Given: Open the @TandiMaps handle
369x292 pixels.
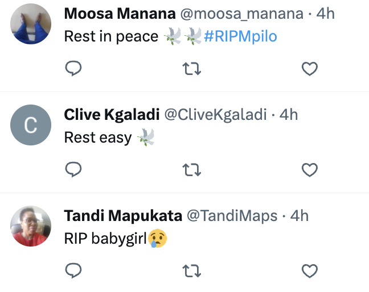Looking at the screenshot, I should click(x=232, y=216).
